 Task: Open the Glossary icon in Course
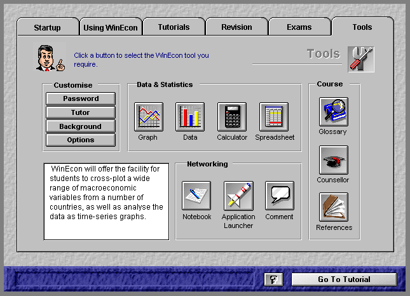(x=334, y=112)
